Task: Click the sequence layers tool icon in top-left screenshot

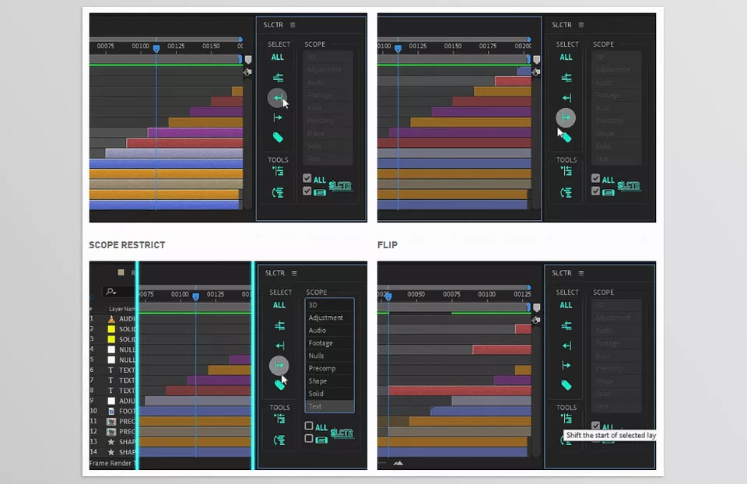Action: (278, 171)
